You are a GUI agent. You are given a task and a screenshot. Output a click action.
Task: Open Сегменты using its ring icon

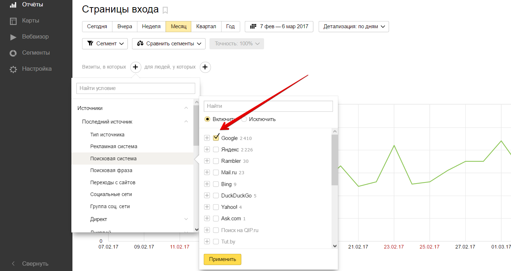[13, 53]
